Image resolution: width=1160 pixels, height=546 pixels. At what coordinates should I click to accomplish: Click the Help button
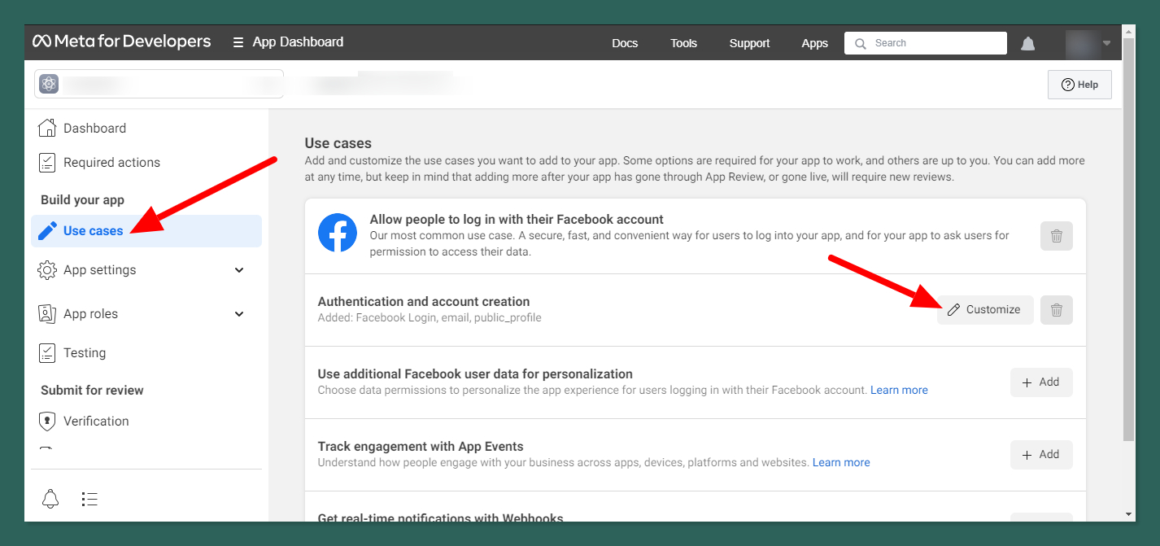pos(1079,85)
